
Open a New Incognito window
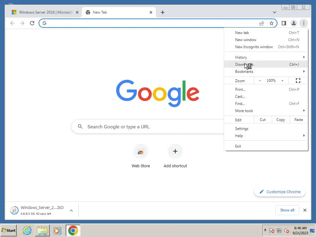click(266, 47)
